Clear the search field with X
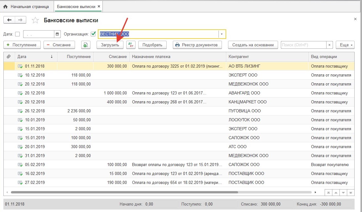Screen dimensions: 362x212 coord(330,45)
